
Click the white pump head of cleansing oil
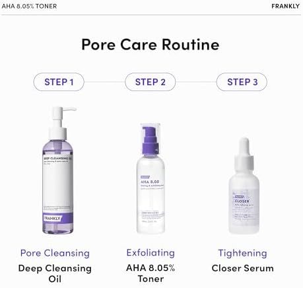click(61, 122)
